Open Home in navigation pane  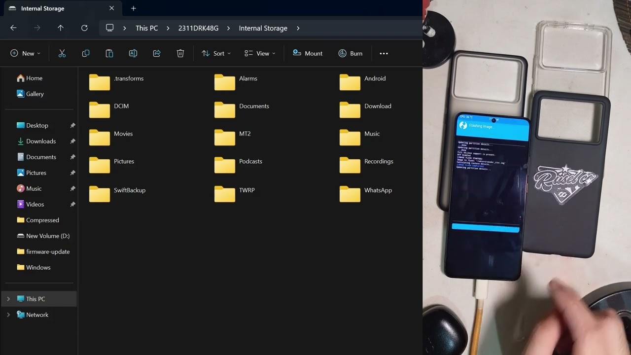pyautogui.click(x=30, y=78)
